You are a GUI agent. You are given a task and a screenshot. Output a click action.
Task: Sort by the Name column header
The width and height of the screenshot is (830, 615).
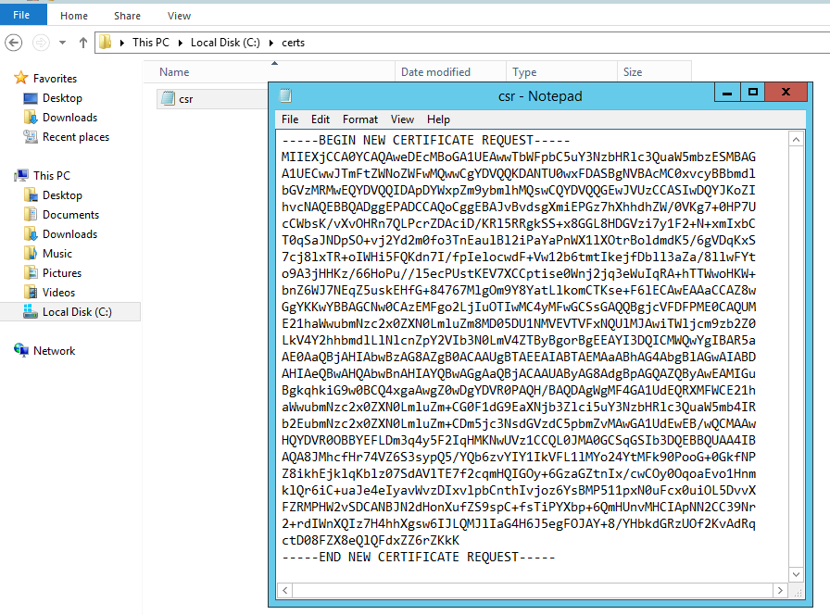[174, 72]
